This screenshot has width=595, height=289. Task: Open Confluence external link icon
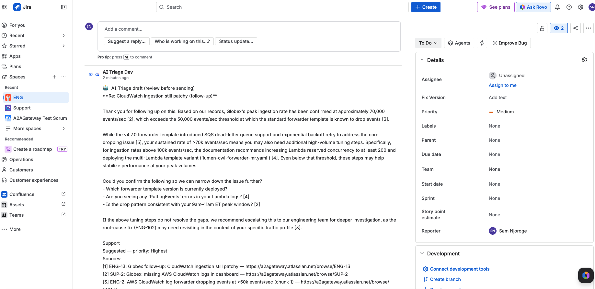63,194
